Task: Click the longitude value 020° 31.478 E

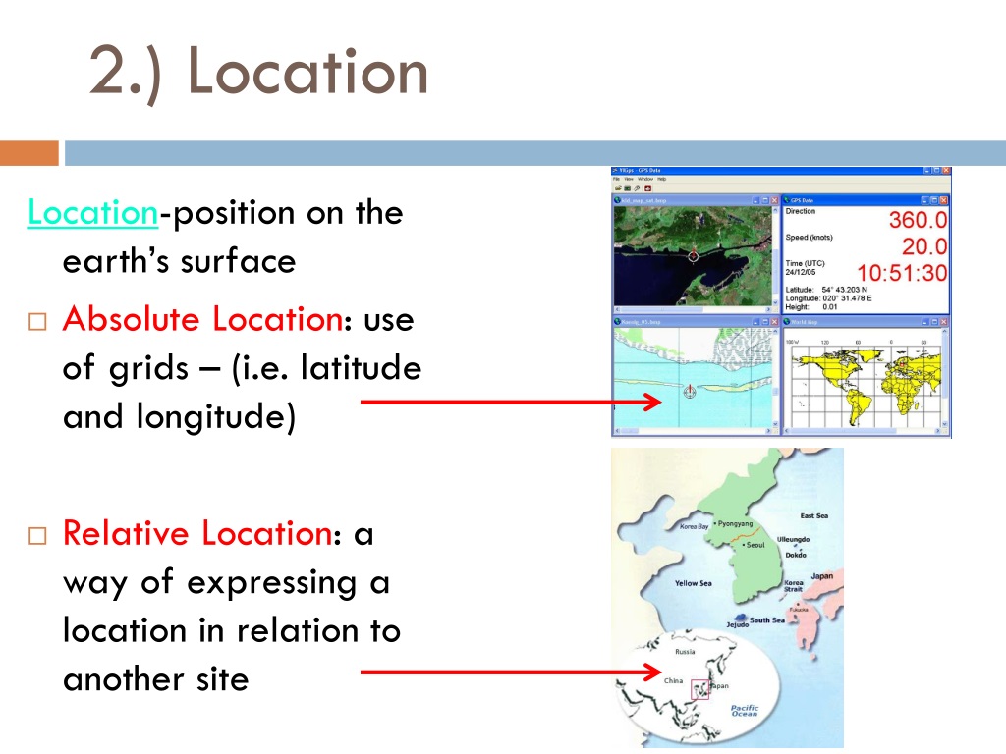Action: (847, 298)
